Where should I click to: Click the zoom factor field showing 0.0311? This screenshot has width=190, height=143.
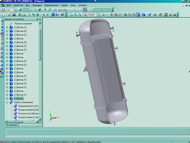tap(92, 15)
